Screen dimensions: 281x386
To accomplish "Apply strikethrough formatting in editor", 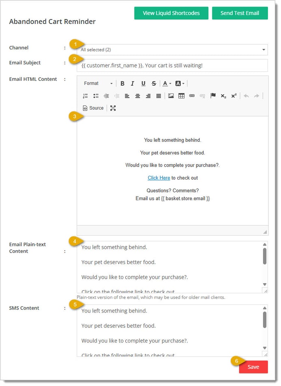I will pyautogui.click(x=154, y=84).
